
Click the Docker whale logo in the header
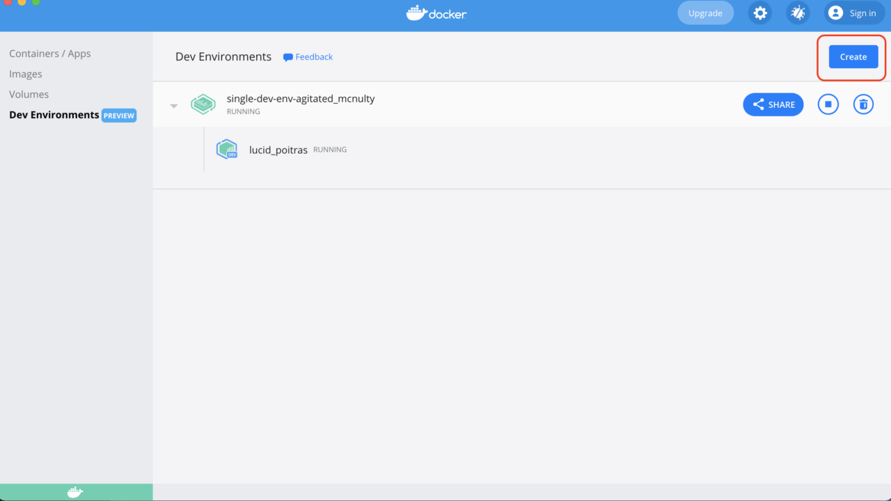tap(436, 13)
